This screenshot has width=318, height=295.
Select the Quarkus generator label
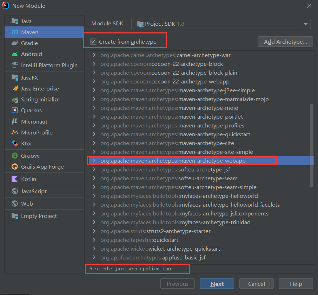tap(31, 111)
